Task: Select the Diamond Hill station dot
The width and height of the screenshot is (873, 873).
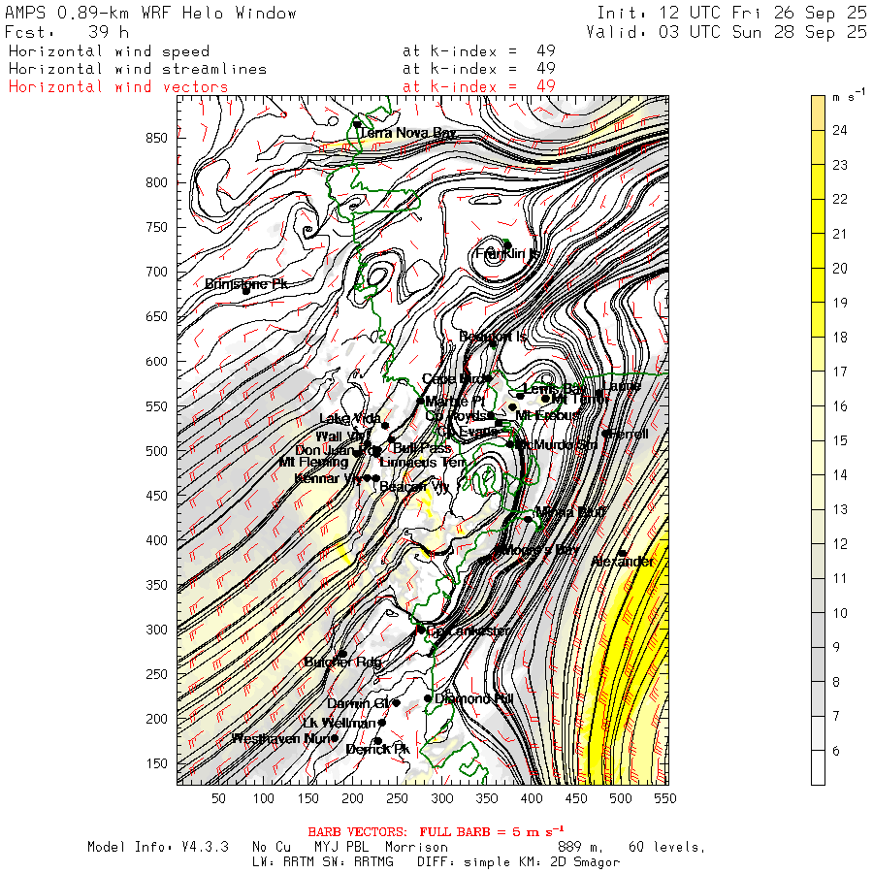Action: [x=428, y=698]
